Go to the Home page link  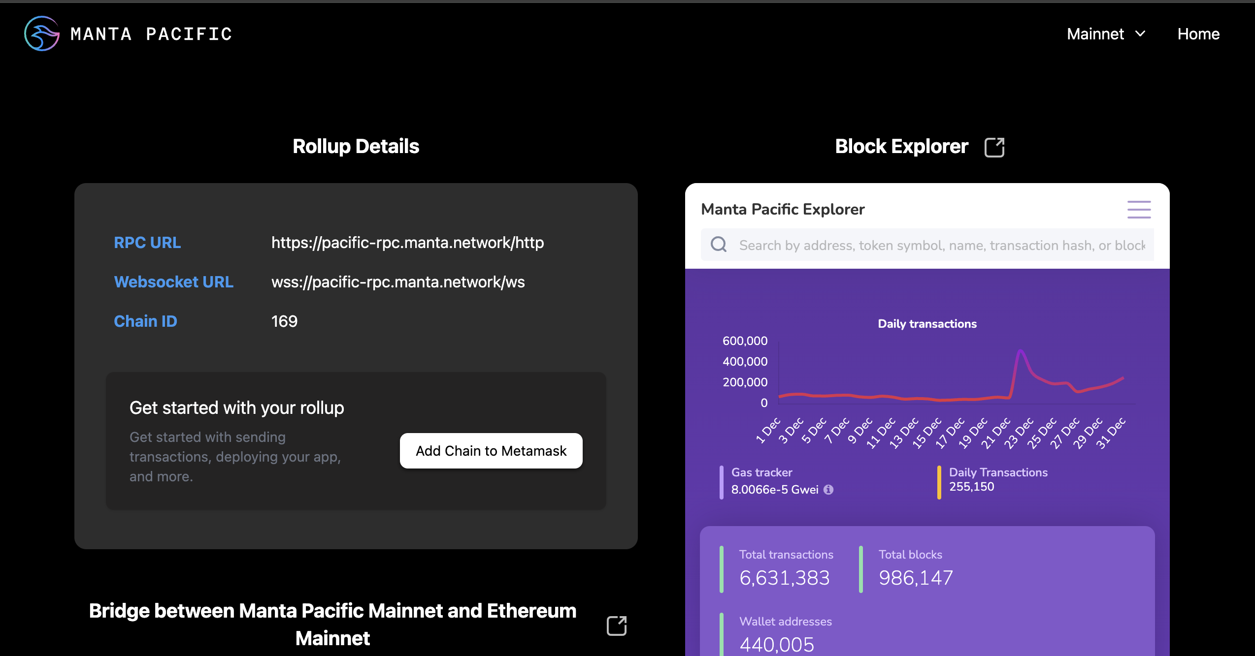[1198, 34]
